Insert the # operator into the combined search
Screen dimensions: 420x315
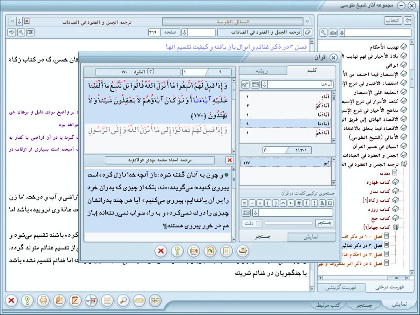tap(299, 203)
